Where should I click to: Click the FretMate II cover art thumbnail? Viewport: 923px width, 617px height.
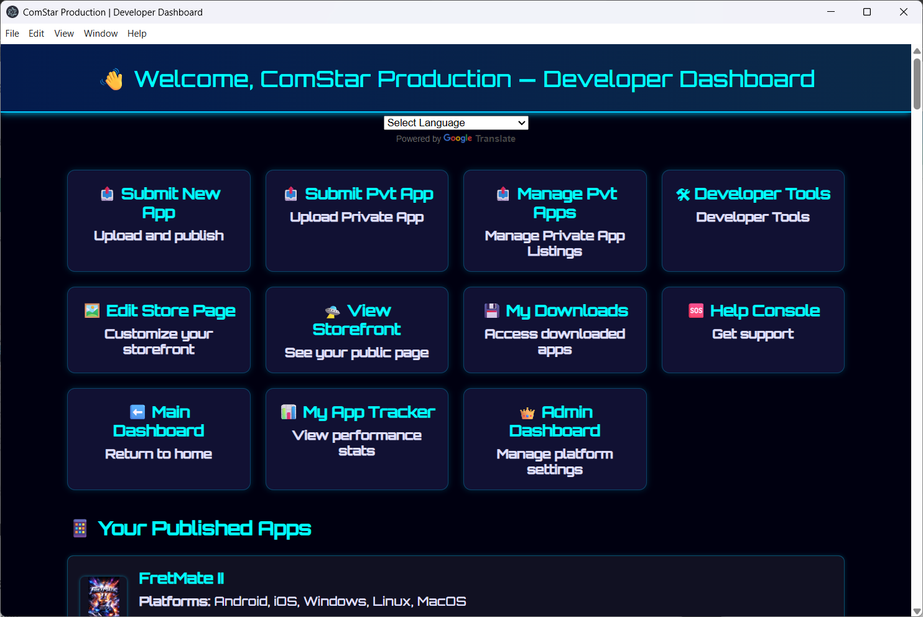coord(103,597)
